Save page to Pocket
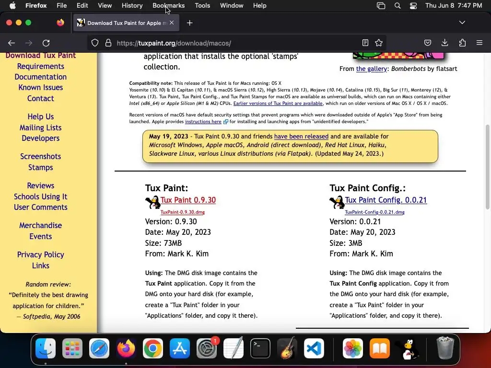Screen dimensions: 491x368 [428, 43]
